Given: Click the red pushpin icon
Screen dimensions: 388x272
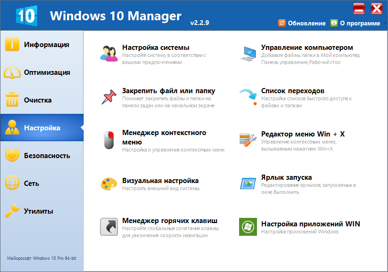Looking at the screenshot, I should coord(109,97).
